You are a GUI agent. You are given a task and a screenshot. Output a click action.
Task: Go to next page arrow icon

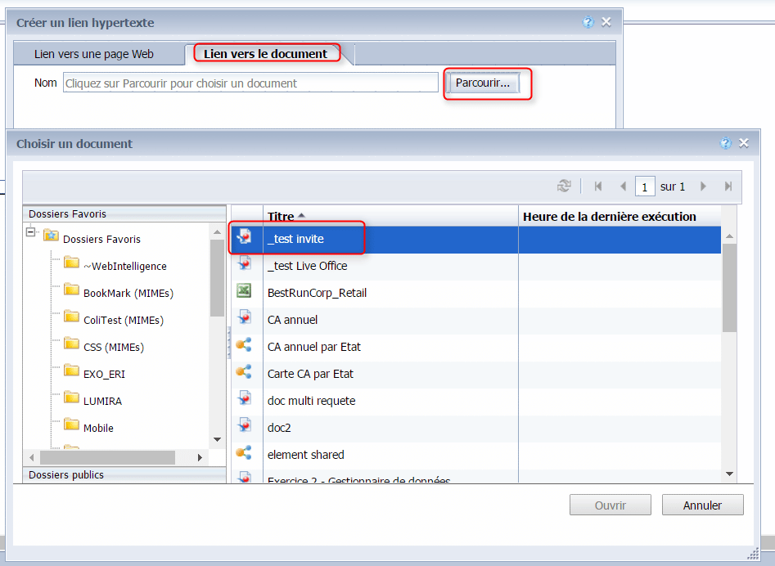click(x=703, y=186)
